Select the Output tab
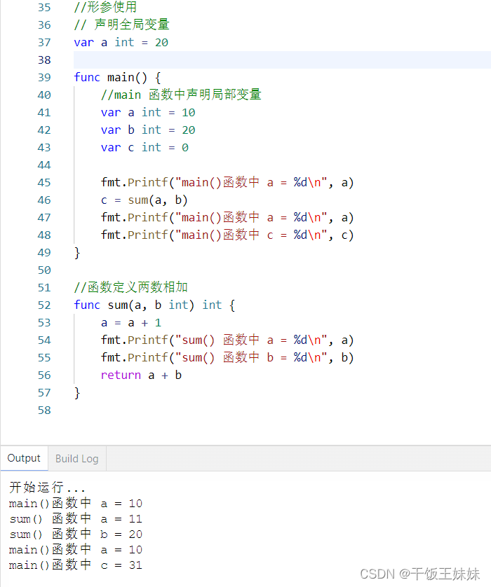Viewport: 491px width, 587px height. (x=24, y=457)
